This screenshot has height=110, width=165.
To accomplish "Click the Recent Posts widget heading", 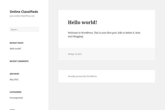I will pyautogui.click(x=16, y=43).
